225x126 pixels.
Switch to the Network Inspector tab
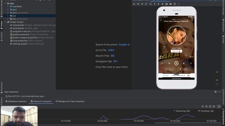41,101
